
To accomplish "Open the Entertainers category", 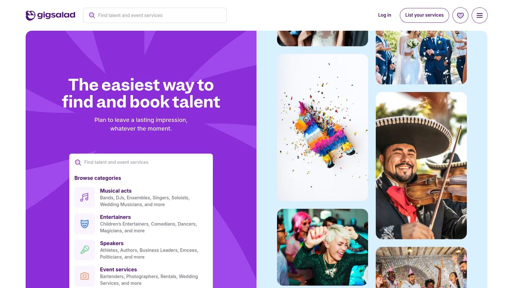I will 115,217.
